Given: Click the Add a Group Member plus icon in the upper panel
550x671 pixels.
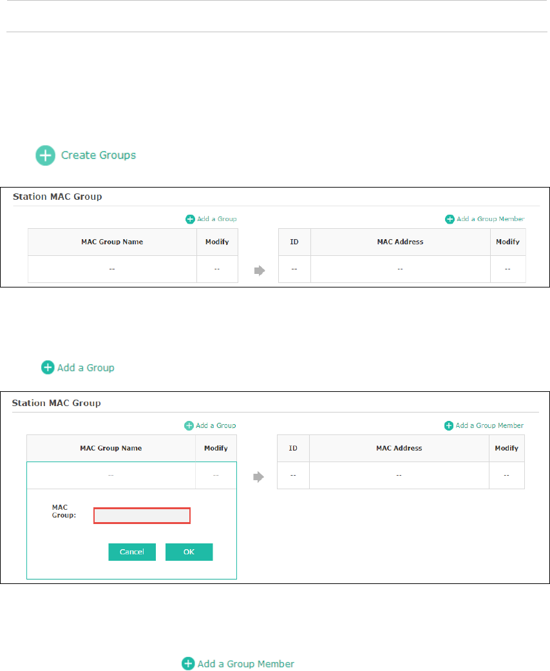Looking at the screenshot, I should tap(450, 219).
